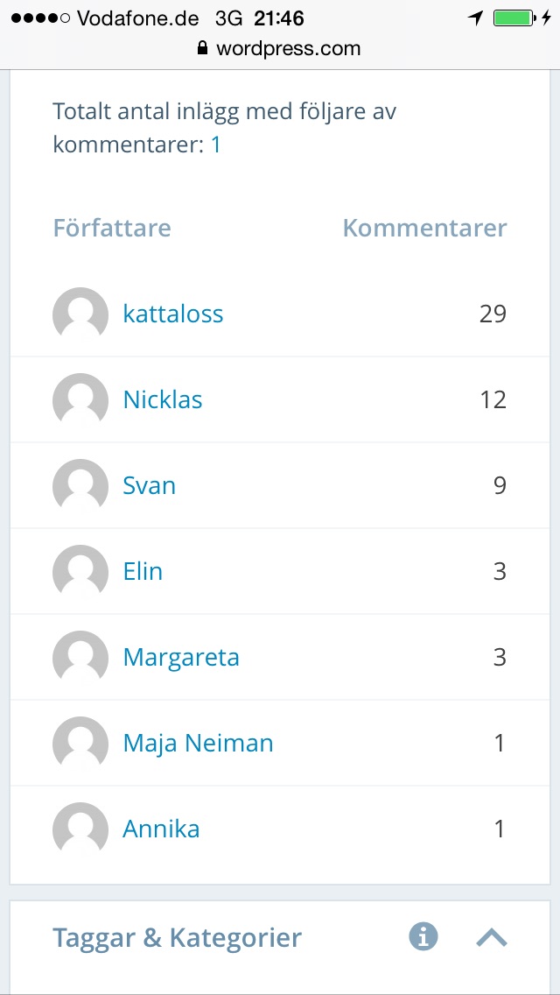Tap the wordpress.com address bar
Image resolution: width=560 pixels, height=995 pixels.
(280, 49)
